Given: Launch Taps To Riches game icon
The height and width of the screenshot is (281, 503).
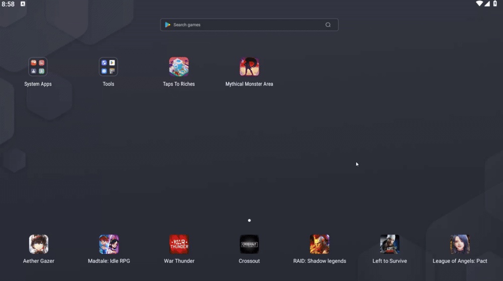Looking at the screenshot, I should [x=179, y=67].
